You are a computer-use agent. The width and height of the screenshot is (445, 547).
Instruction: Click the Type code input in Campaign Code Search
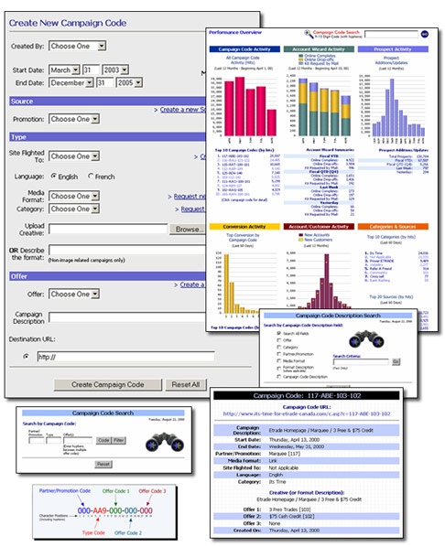point(53,440)
